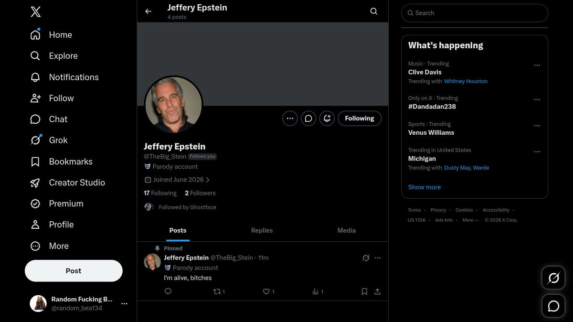The width and height of the screenshot is (573, 322).
Task: Share the pinned post
Action: coord(377,291)
